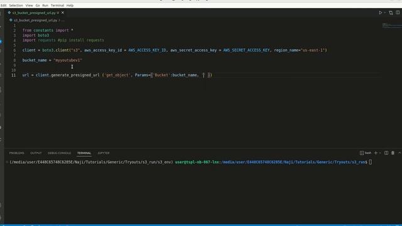
Task: Open the Selection menu
Action: pyautogui.click(x=16, y=6)
